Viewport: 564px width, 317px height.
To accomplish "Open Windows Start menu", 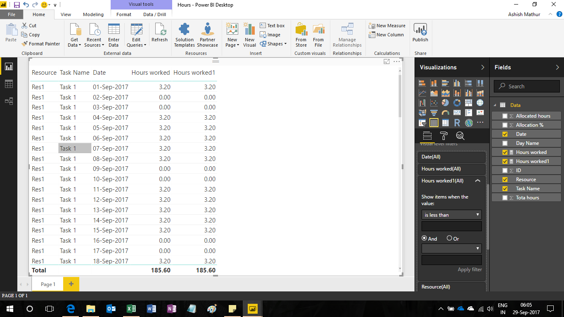I will click(x=9, y=308).
